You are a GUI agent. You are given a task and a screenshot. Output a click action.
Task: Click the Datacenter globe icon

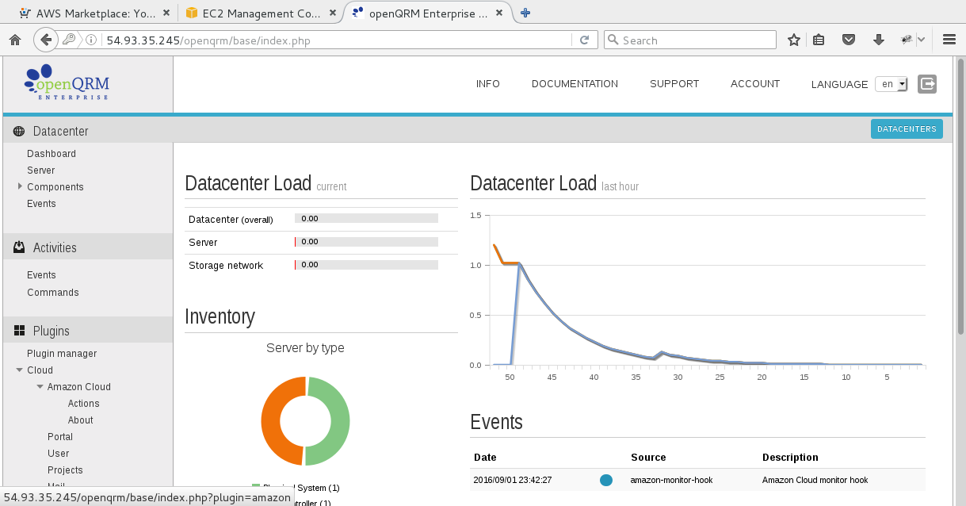coord(19,131)
